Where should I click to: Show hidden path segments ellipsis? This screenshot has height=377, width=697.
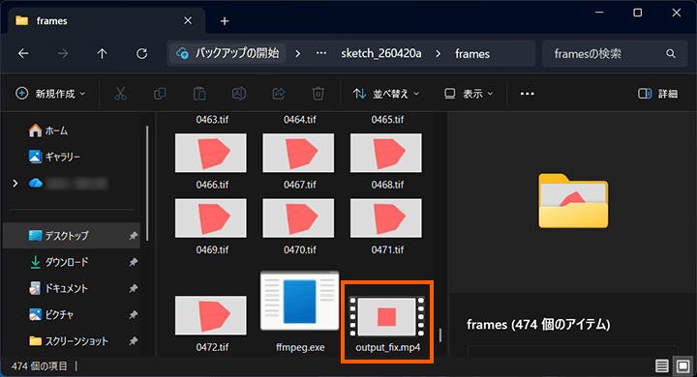click(x=321, y=53)
